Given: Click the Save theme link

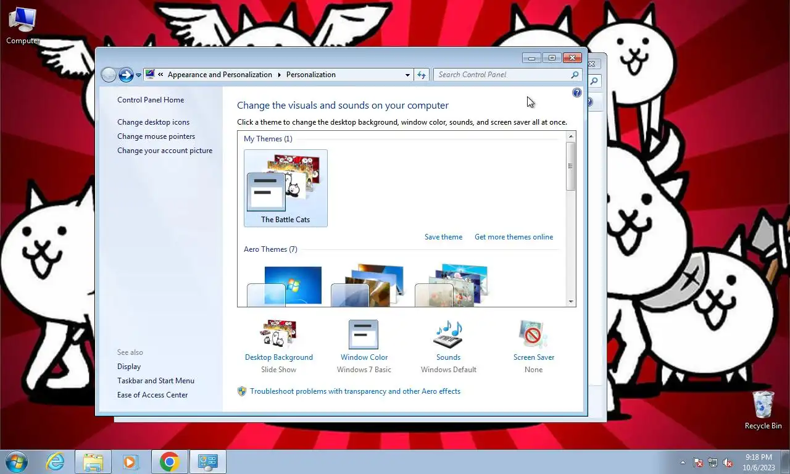Looking at the screenshot, I should pyautogui.click(x=443, y=237).
